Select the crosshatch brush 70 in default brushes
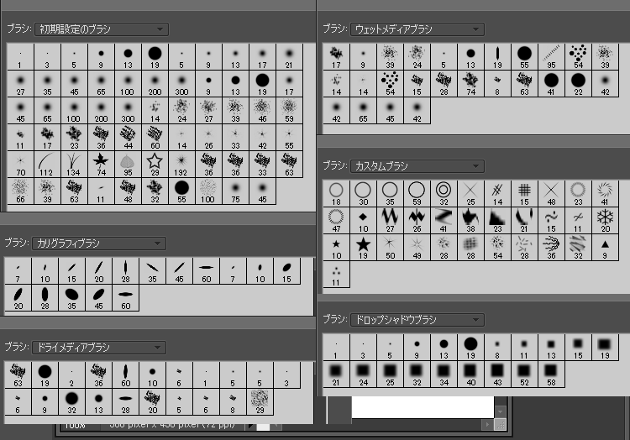 click(20, 165)
